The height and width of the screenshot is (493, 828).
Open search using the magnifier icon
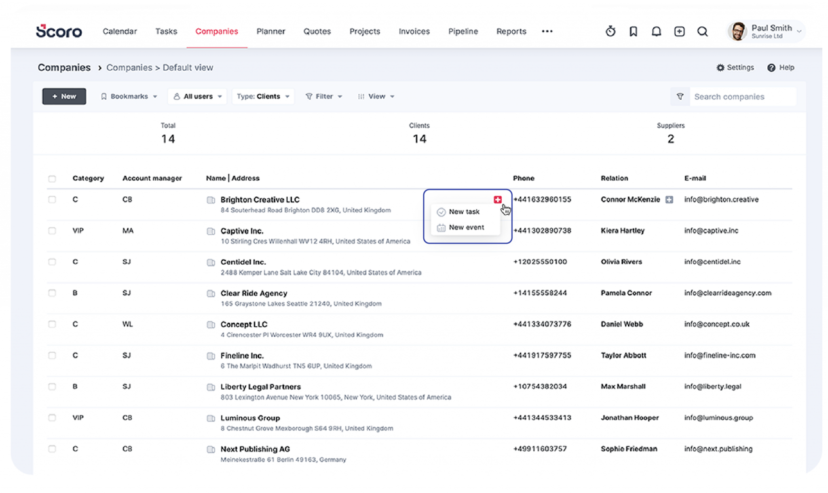pos(702,31)
